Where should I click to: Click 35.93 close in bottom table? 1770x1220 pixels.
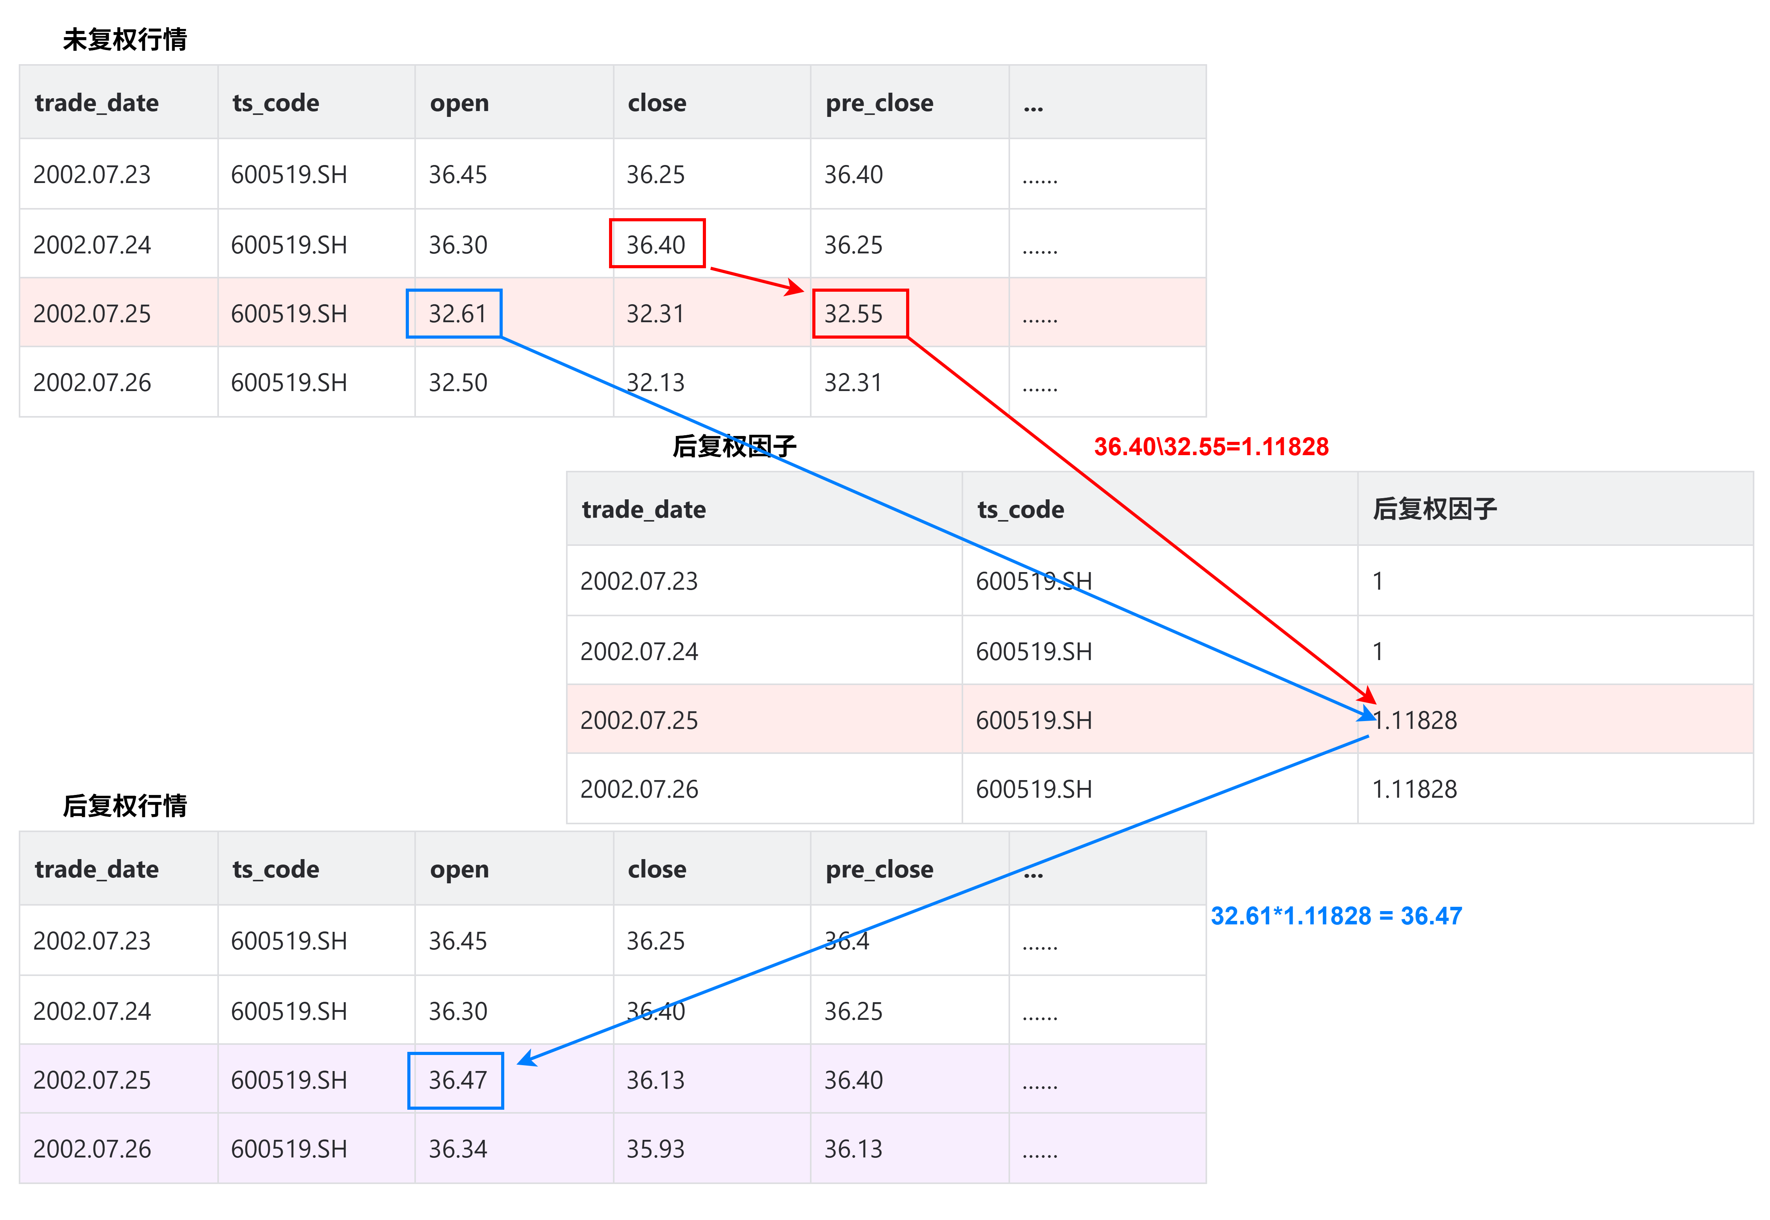coord(656,1149)
